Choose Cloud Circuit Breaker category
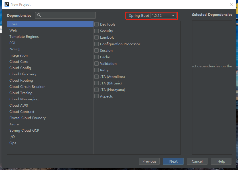Image resolution: width=238 pixels, height=170 pixels. 50,87
